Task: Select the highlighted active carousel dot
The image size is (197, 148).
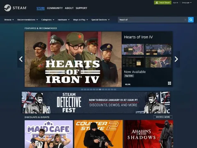Action: 100,89
